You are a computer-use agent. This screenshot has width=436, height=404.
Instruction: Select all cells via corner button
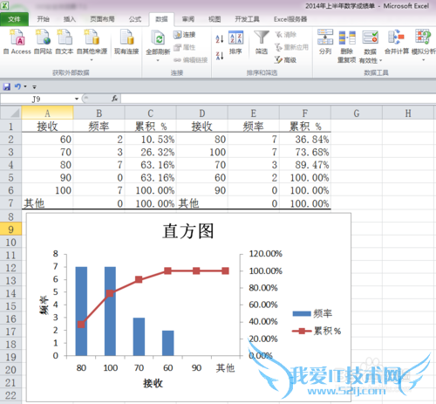pos(10,113)
